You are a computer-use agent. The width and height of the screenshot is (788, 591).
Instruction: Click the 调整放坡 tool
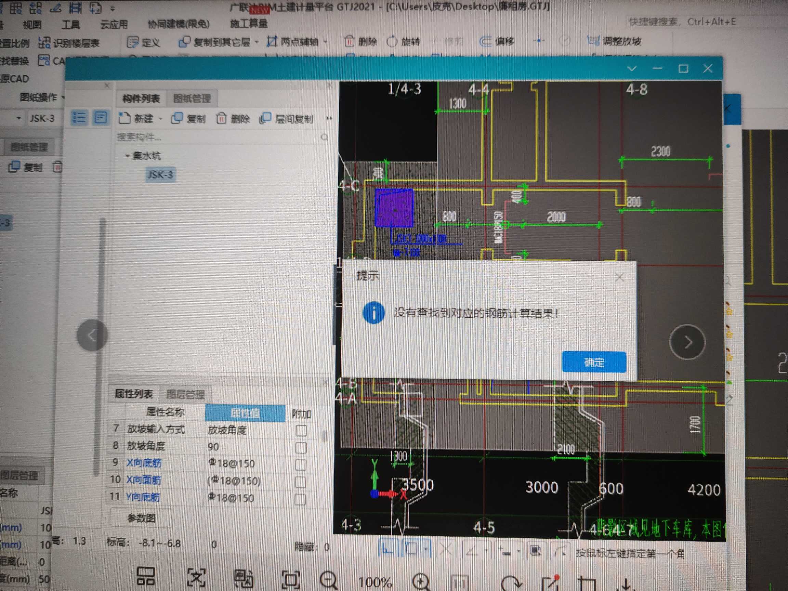(614, 41)
